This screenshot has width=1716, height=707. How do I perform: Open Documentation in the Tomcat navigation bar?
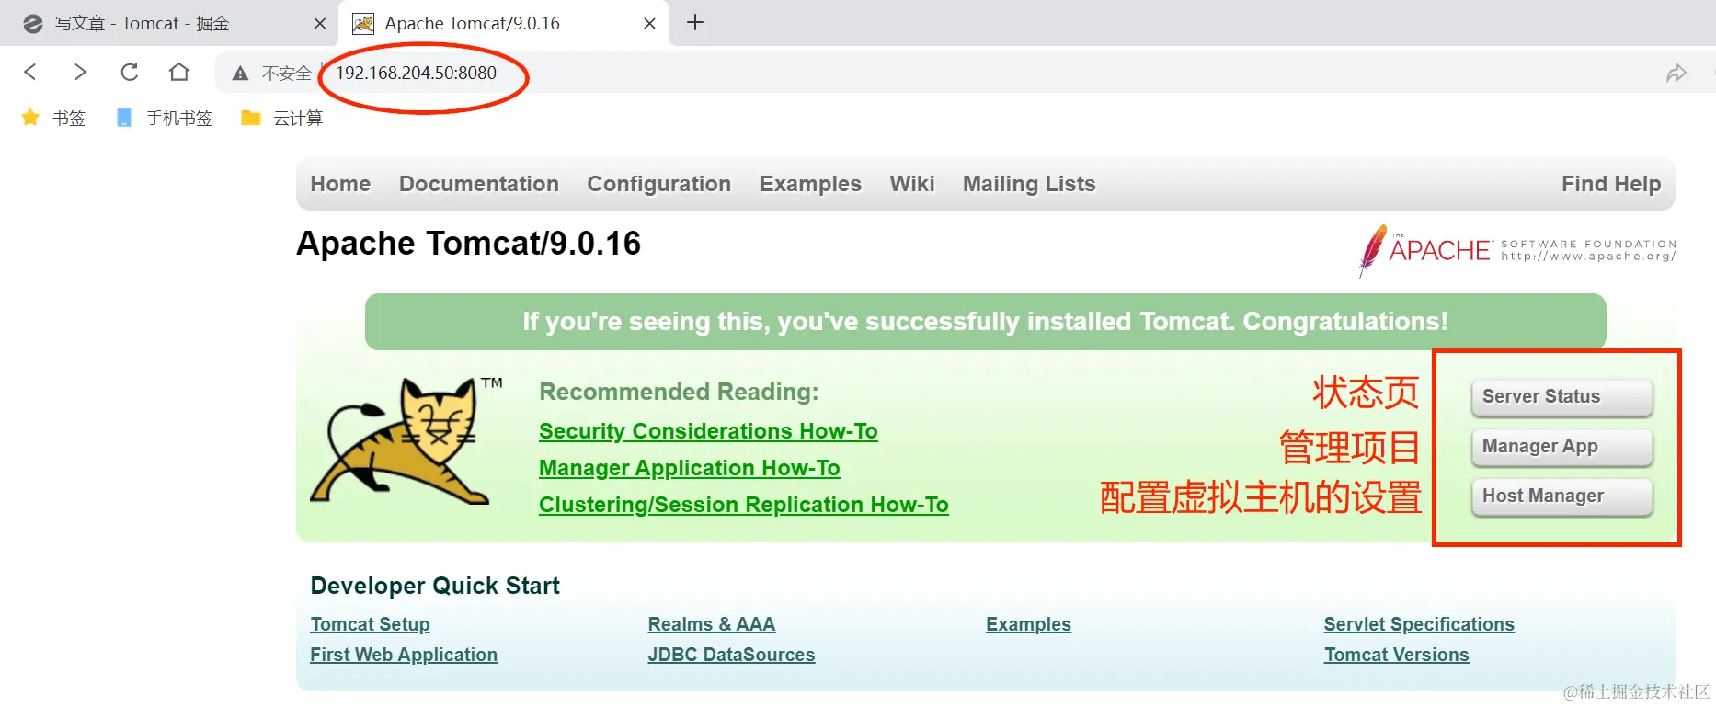click(x=479, y=184)
